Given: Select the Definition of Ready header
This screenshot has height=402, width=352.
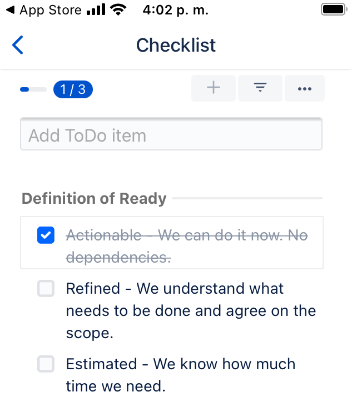Looking at the screenshot, I should (x=94, y=198).
